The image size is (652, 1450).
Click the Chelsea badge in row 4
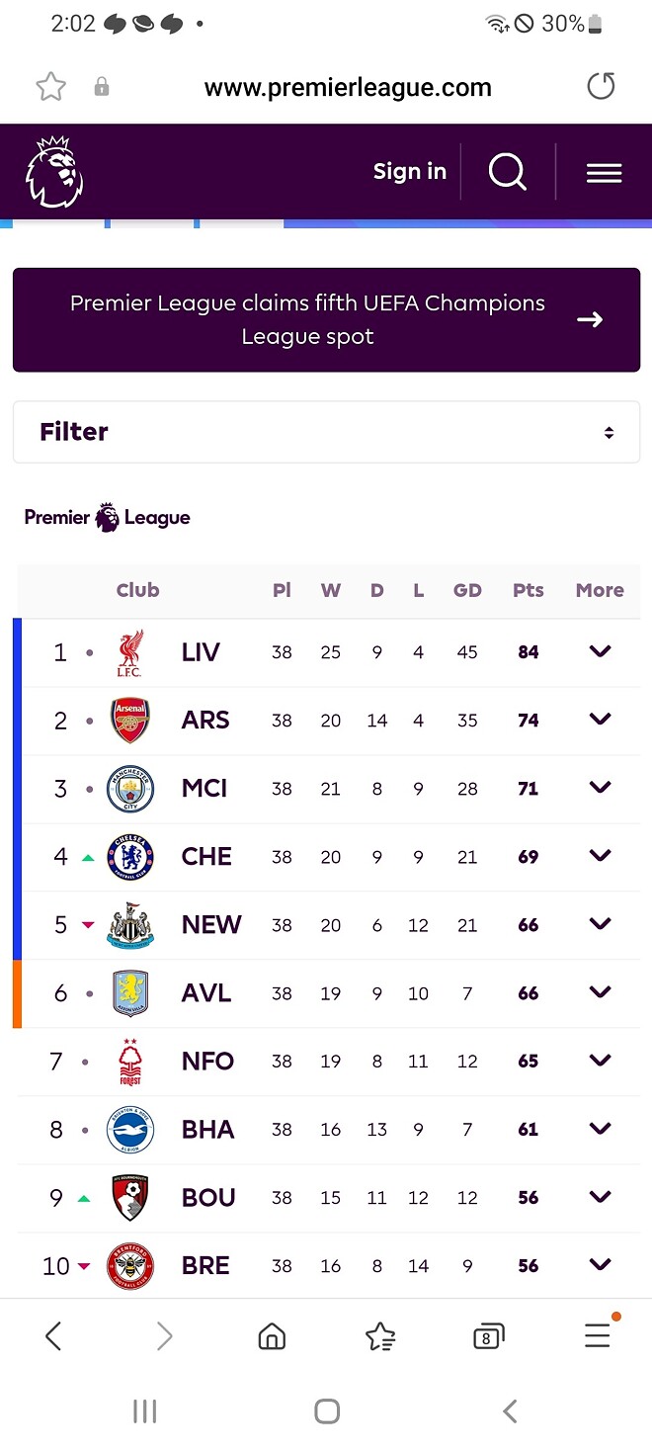(130, 856)
